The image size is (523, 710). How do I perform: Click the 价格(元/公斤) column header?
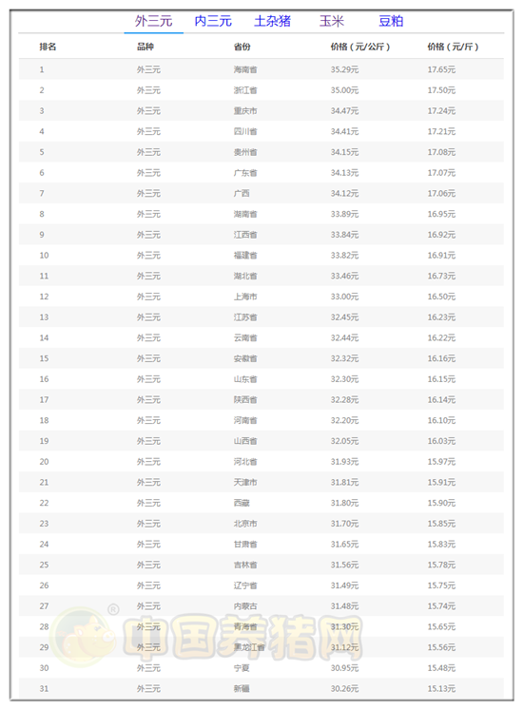pyautogui.click(x=360, y=47)
